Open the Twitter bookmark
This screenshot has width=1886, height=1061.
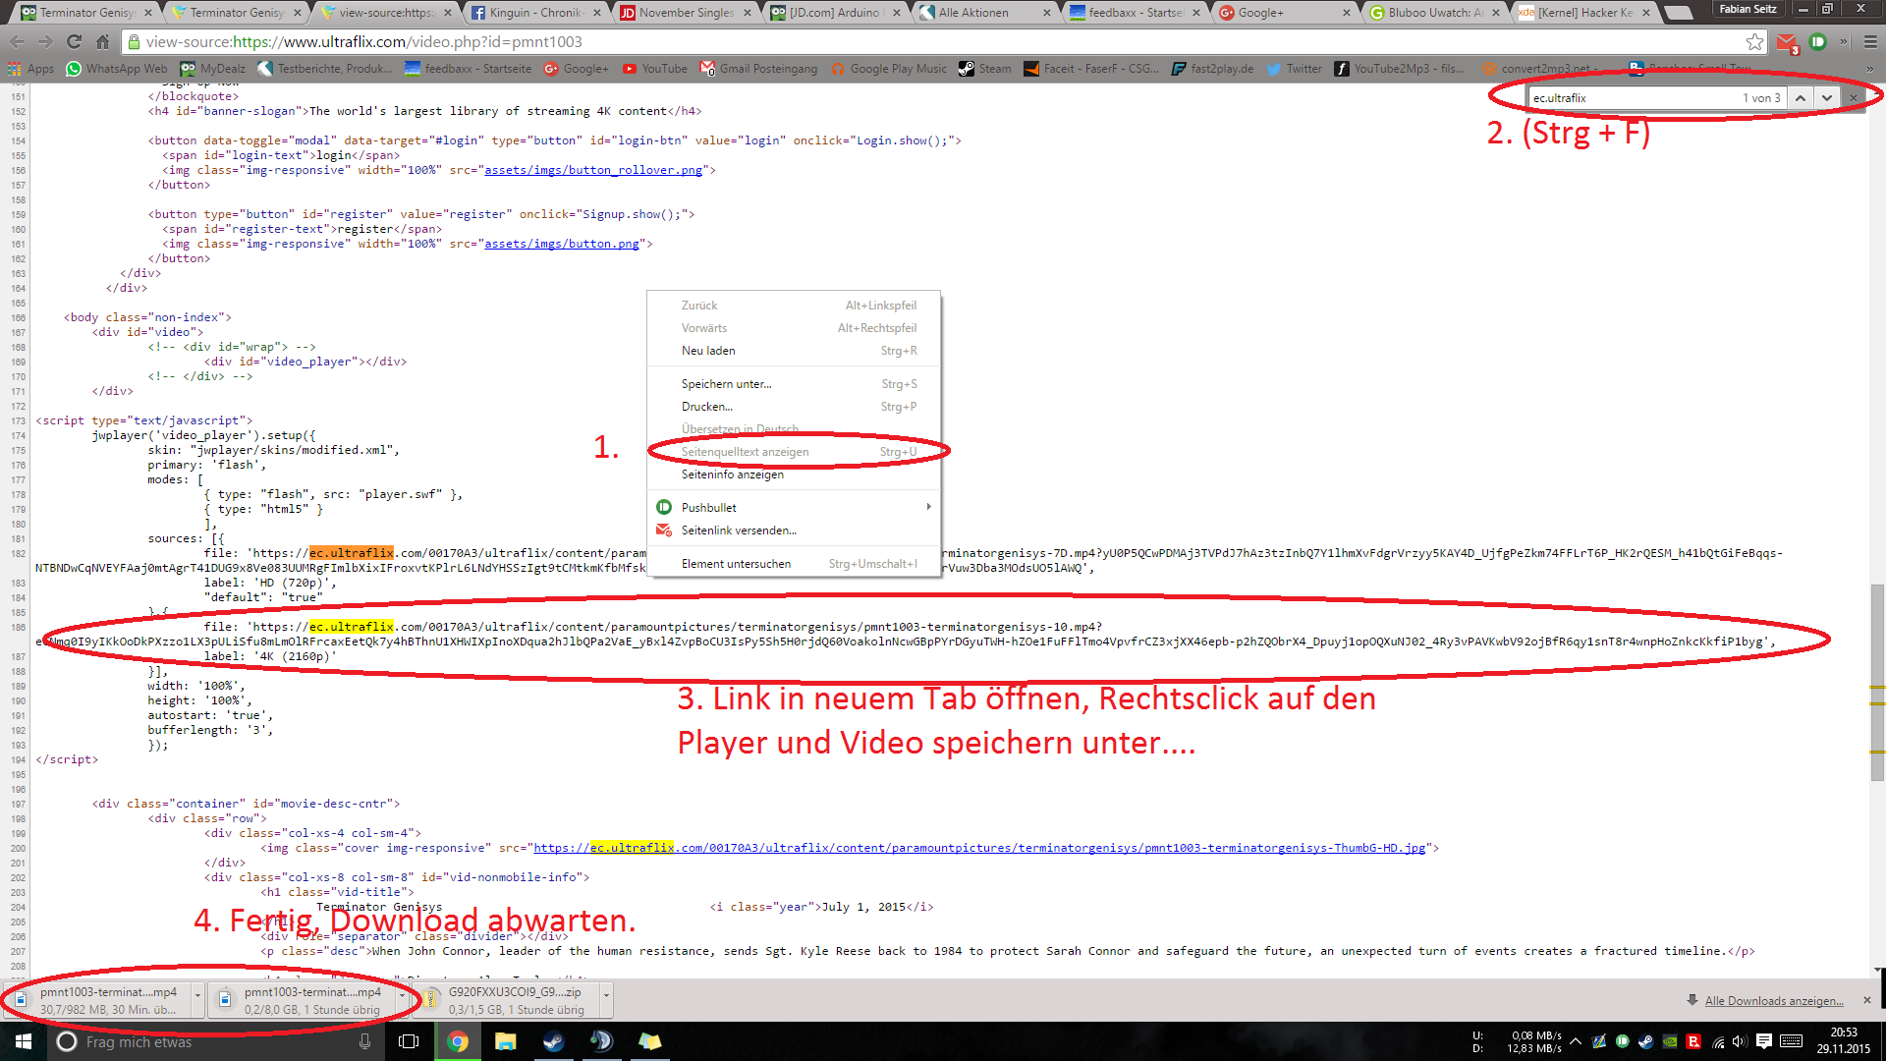pyautogui.click(x=1294, y=69)
